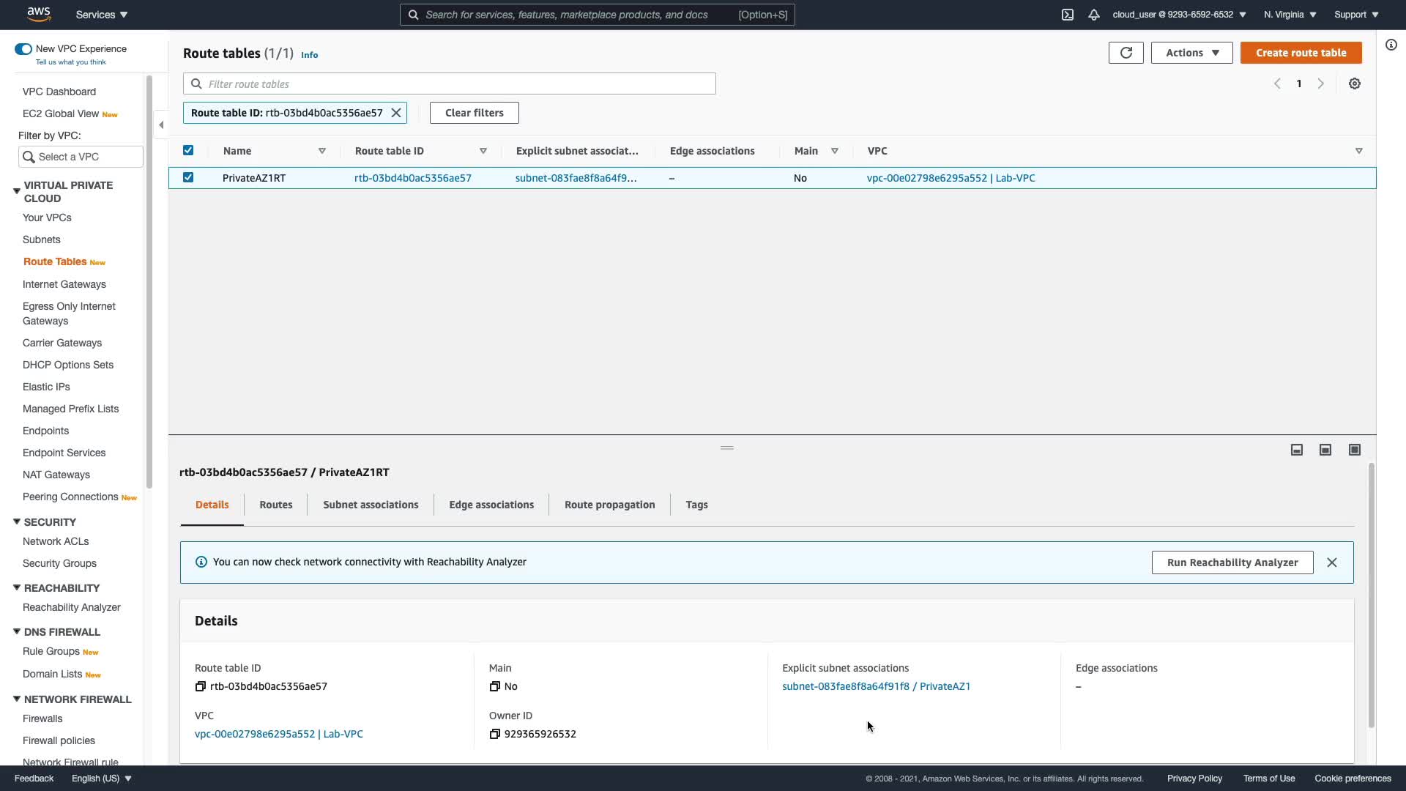Copy the Owner ID value
Image resolution: width=1406 pixels, height=791 pixels.
494,734
